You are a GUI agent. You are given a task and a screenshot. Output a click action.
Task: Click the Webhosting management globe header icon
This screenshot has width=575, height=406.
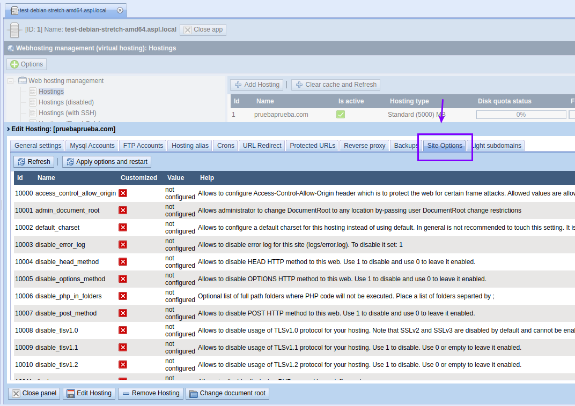11,48
